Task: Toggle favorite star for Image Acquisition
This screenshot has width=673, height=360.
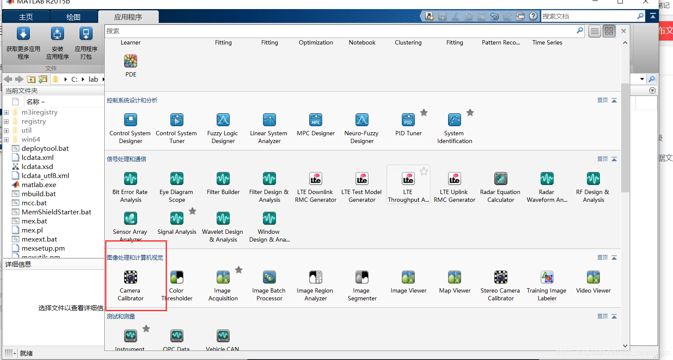Action: [x=239, y=270]
